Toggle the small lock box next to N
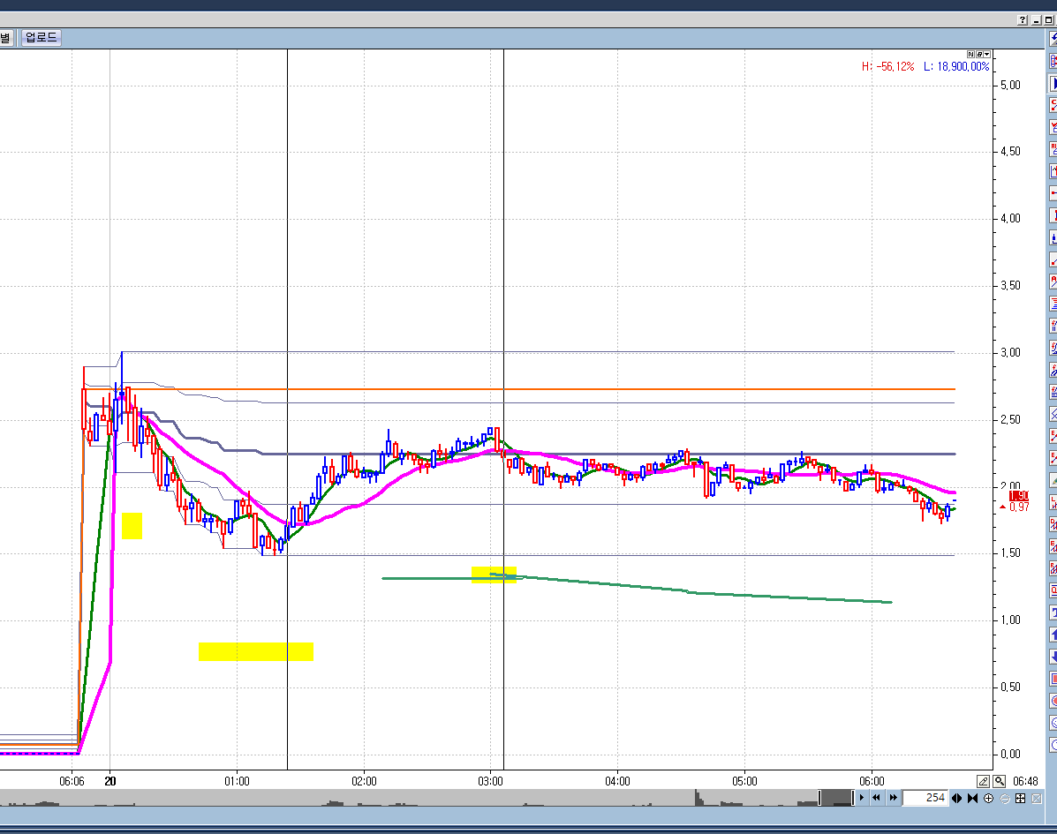Viewport: 1057px width, 834px height. click(979, 54)
